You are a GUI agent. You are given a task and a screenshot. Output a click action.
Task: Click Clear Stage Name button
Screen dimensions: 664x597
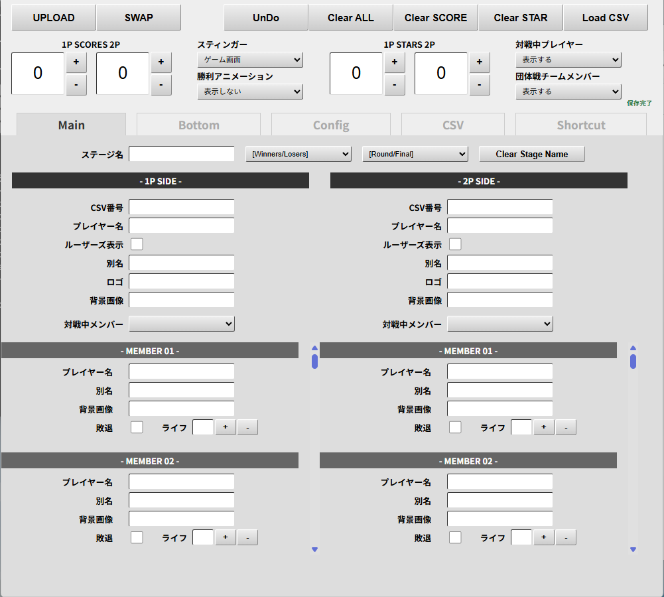pos(532,154)
